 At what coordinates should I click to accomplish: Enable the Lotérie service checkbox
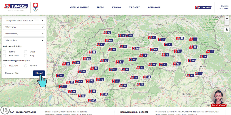point(5,52)
